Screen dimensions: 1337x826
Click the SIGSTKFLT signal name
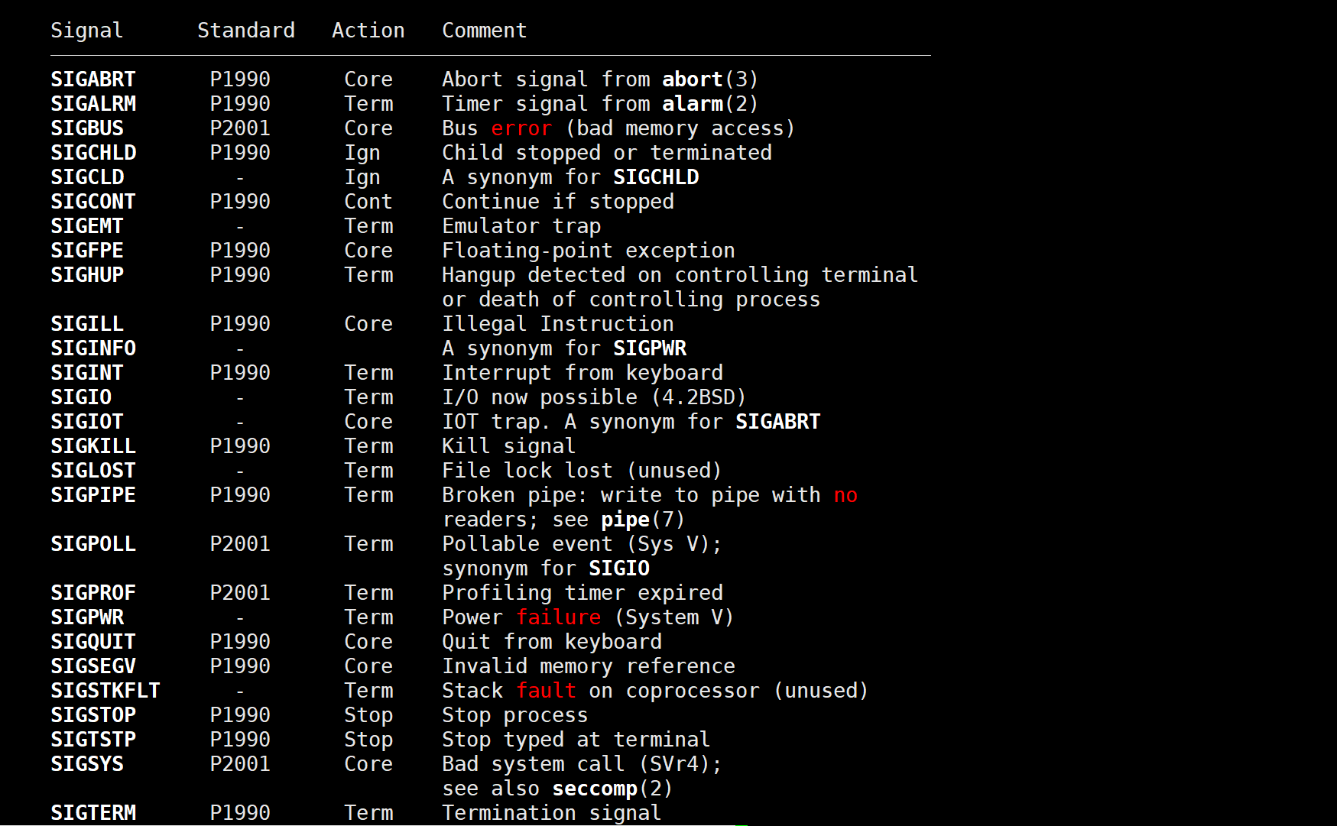tap(105, 691)
